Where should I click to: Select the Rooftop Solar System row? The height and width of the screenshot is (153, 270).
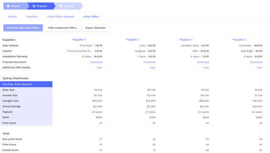click(26, 84)
